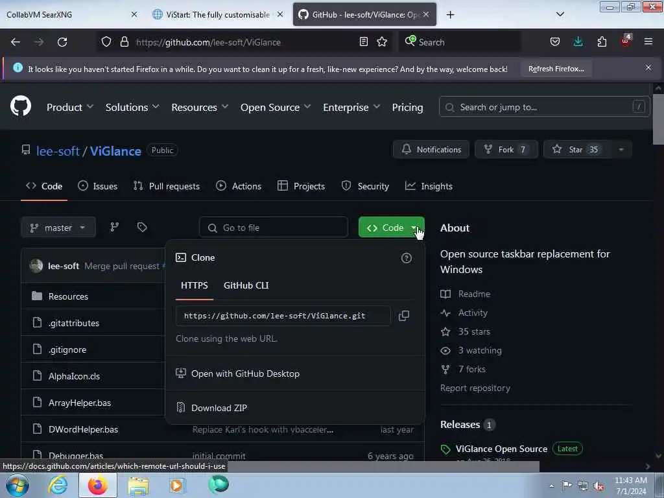Viewport: 664px width, 498px height.
Task: Open Firefox hamburger application menu
Action: 648,42
